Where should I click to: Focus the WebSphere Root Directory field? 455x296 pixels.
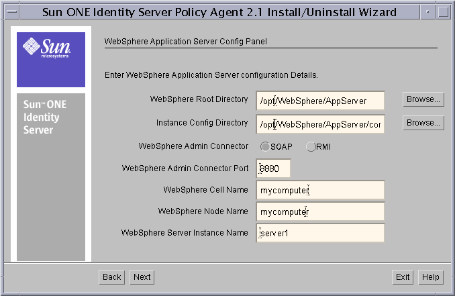[320, 101]
